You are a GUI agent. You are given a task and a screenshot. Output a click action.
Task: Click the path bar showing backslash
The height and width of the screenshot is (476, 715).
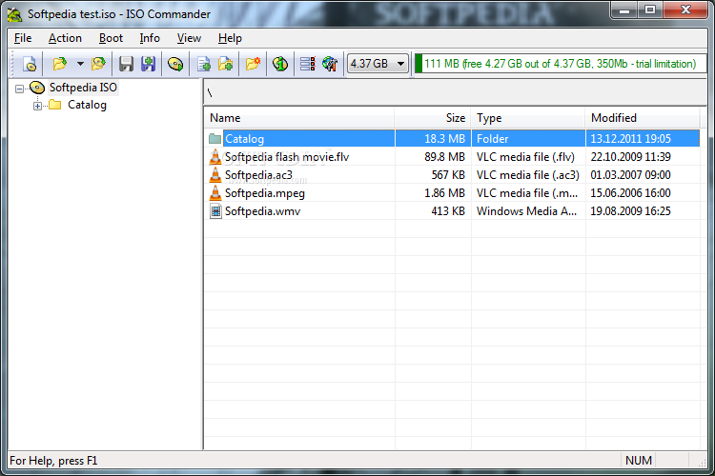(x=455, y=93)
